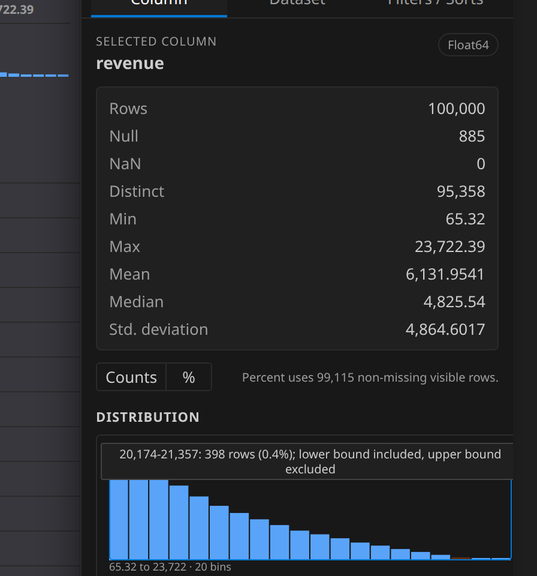Click the Min value 65.32
Viewport: 537px width, 576px height.
pos(466,219)
